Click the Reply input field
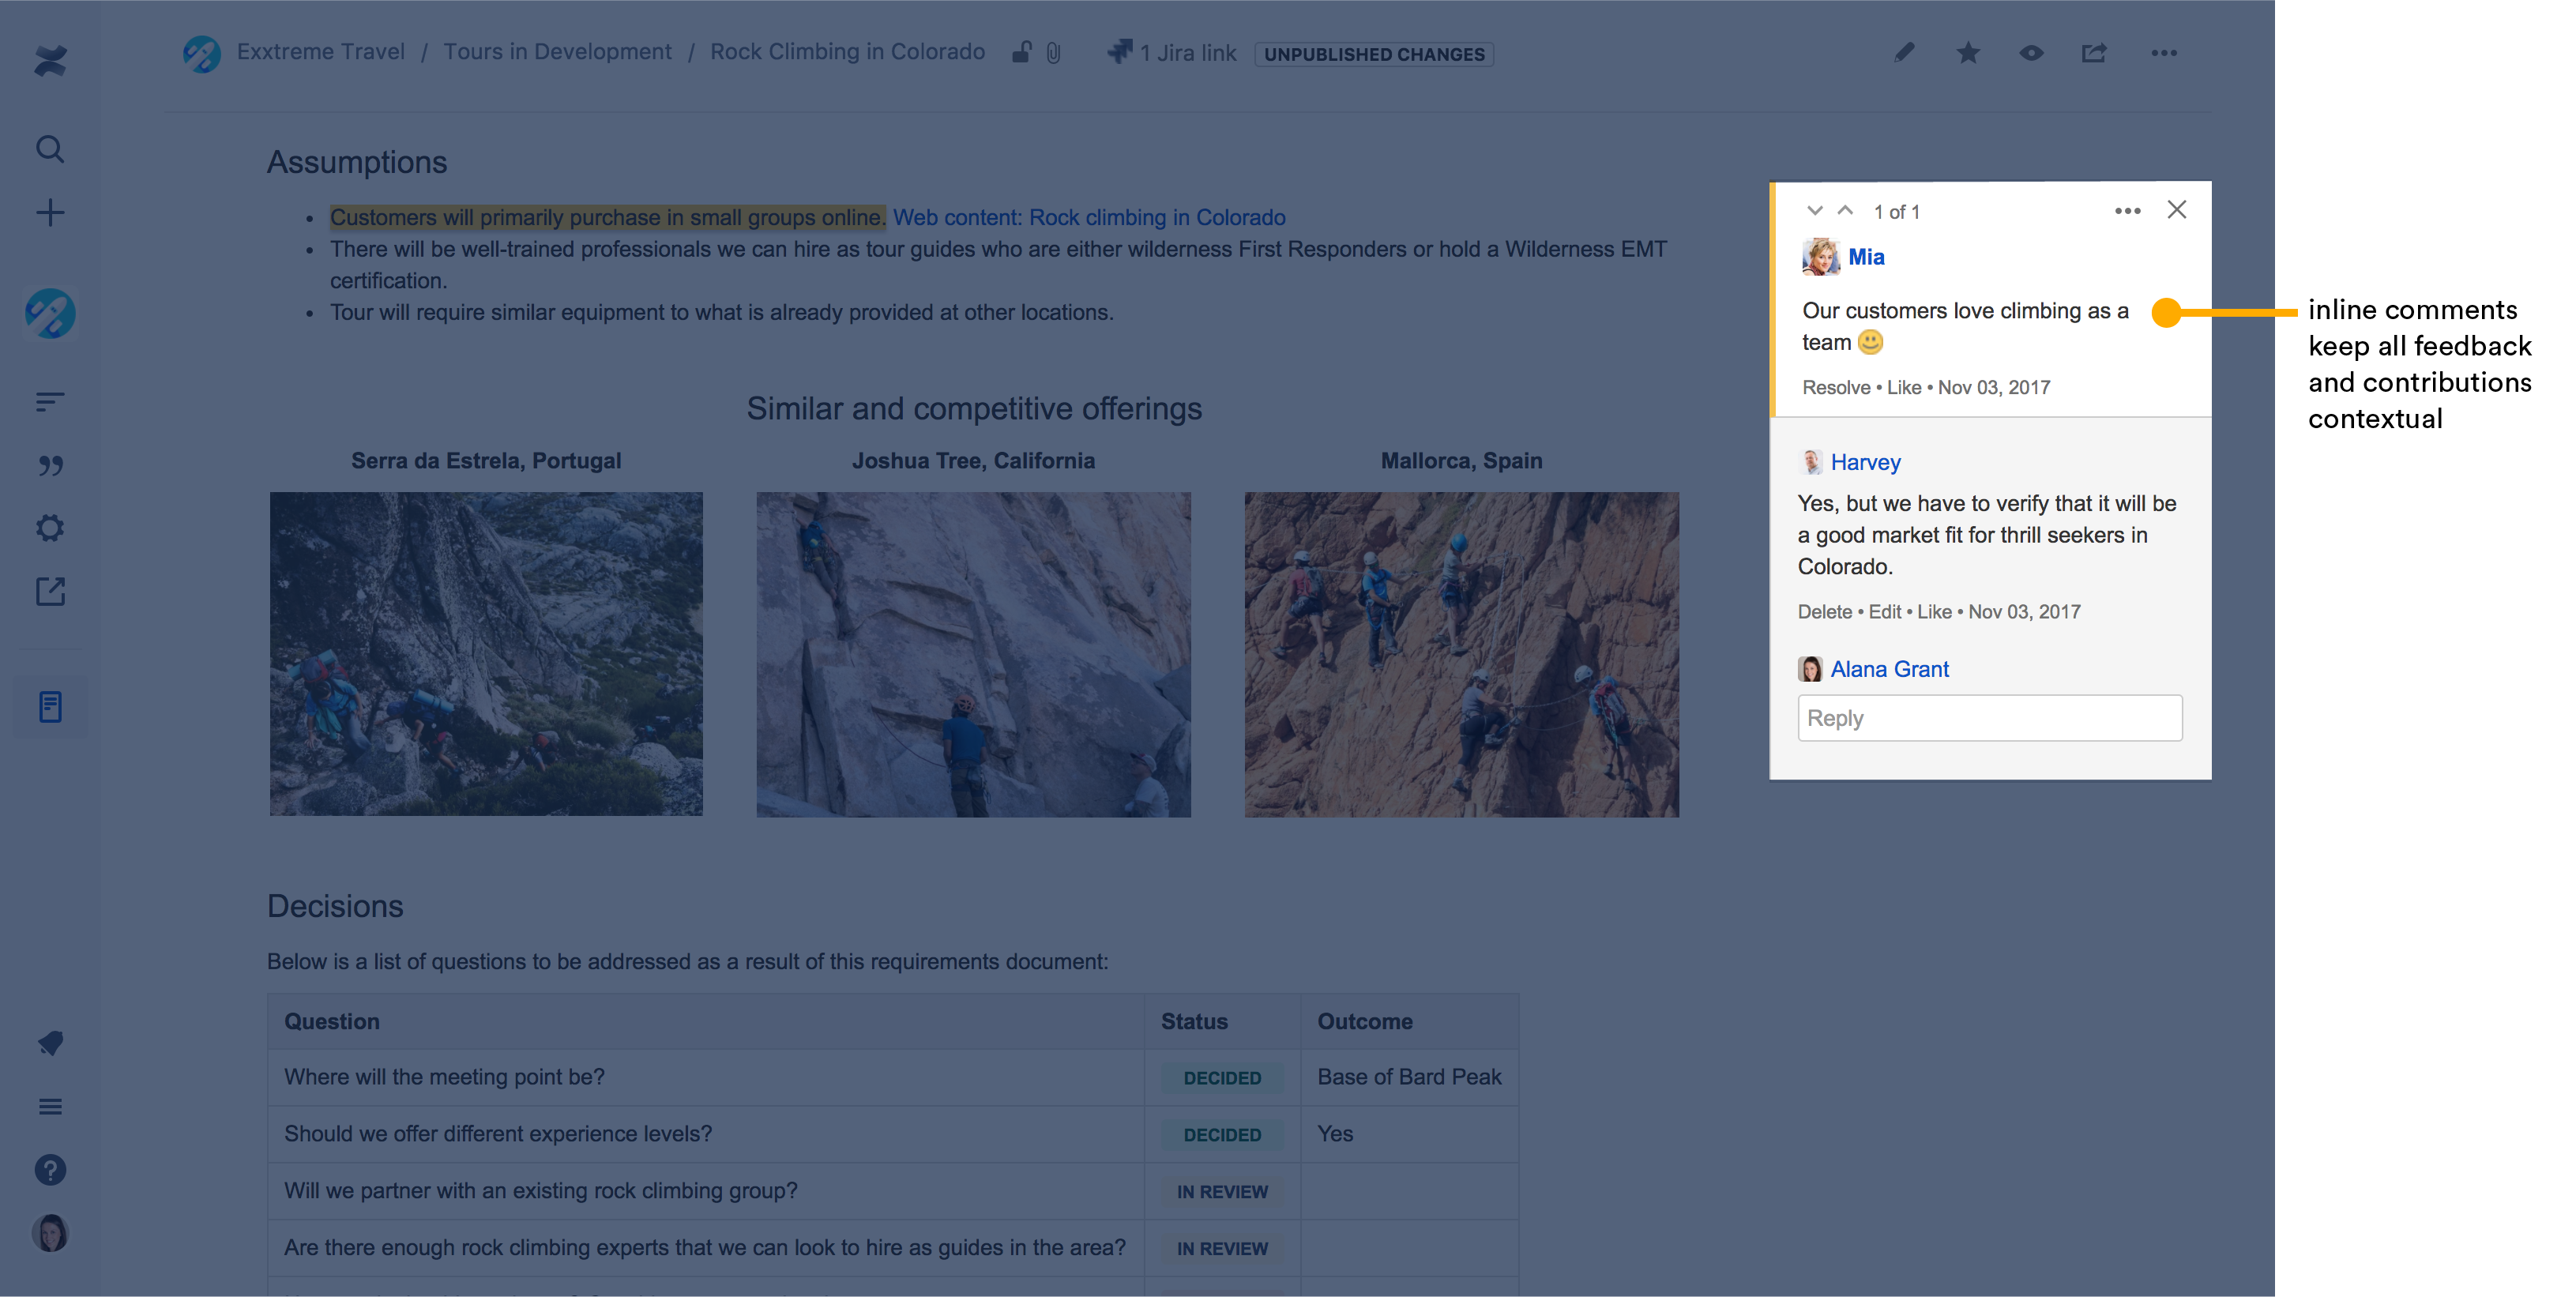The image size is (2576, 1297). pyautogui.click(x=1989, y=718)
